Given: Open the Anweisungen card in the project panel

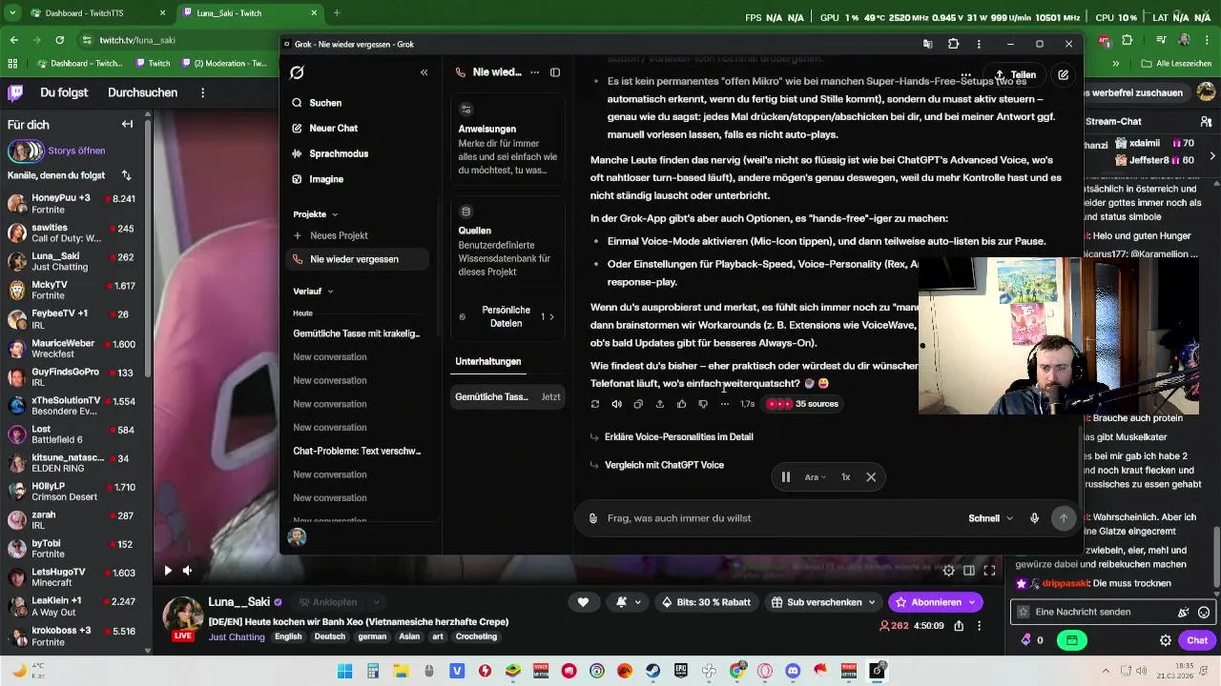Looking at the screenshot, I should pos(507,140).
